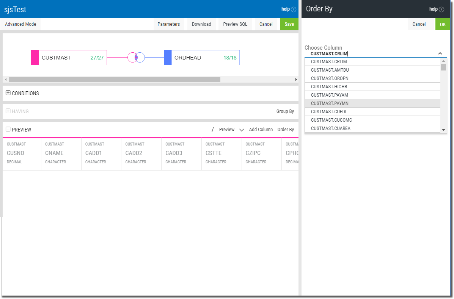Click Preview SQL button
Screen dimensions: 454x299
pyautogui.click(x=235, y=24)
